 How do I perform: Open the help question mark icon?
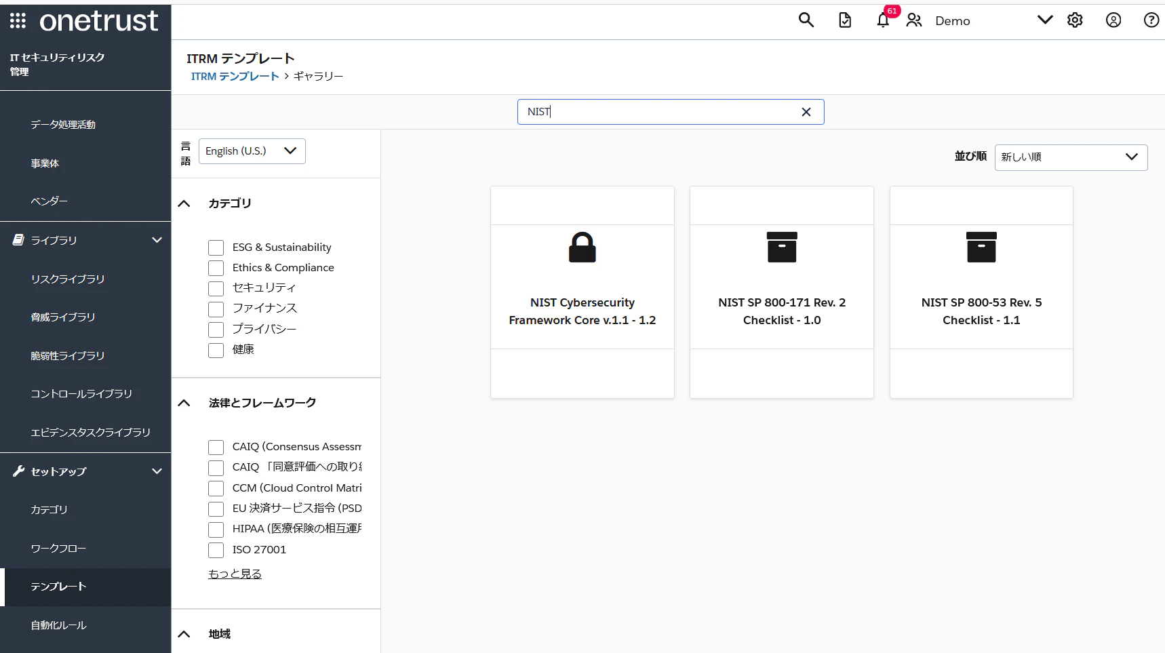point(1151,20)
